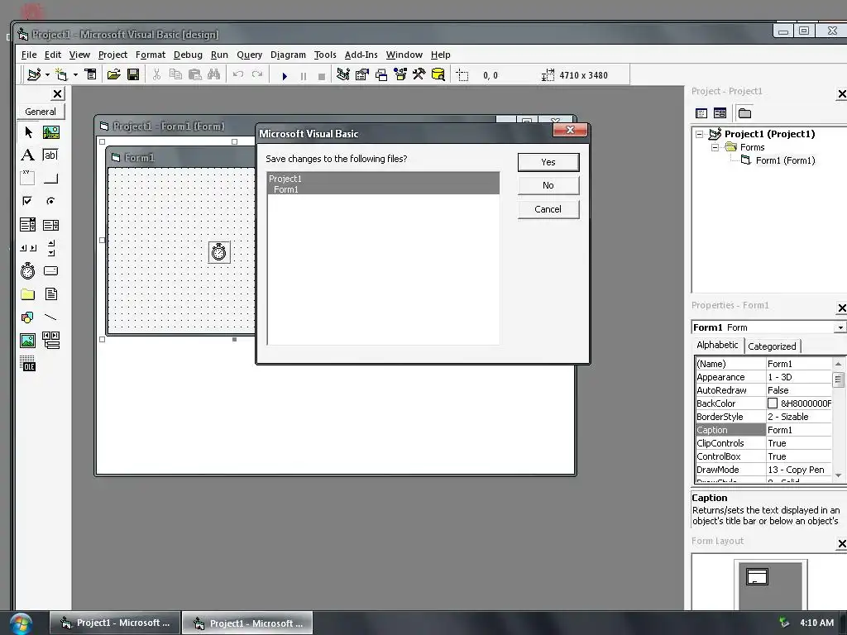This screenshot has width=847, height=635.
Task: Click Cancel in the save dialog
Action: pos(548,209)
